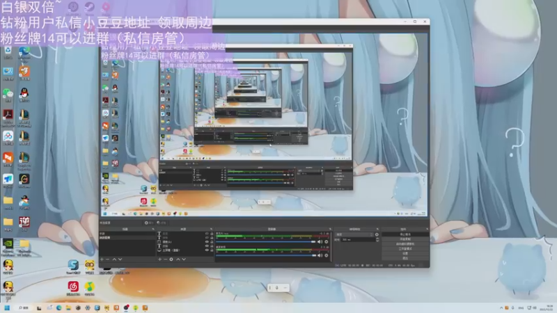
Task: Toggle visibility of second text source
Action: tap(207, 237)
